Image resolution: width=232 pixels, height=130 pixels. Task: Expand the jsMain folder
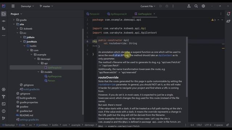(21, 37)
